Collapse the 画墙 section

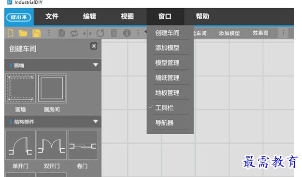[95, 65]
